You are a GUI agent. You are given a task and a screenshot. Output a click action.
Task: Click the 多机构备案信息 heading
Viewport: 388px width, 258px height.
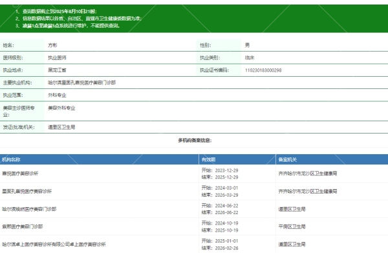pos(195,140)
